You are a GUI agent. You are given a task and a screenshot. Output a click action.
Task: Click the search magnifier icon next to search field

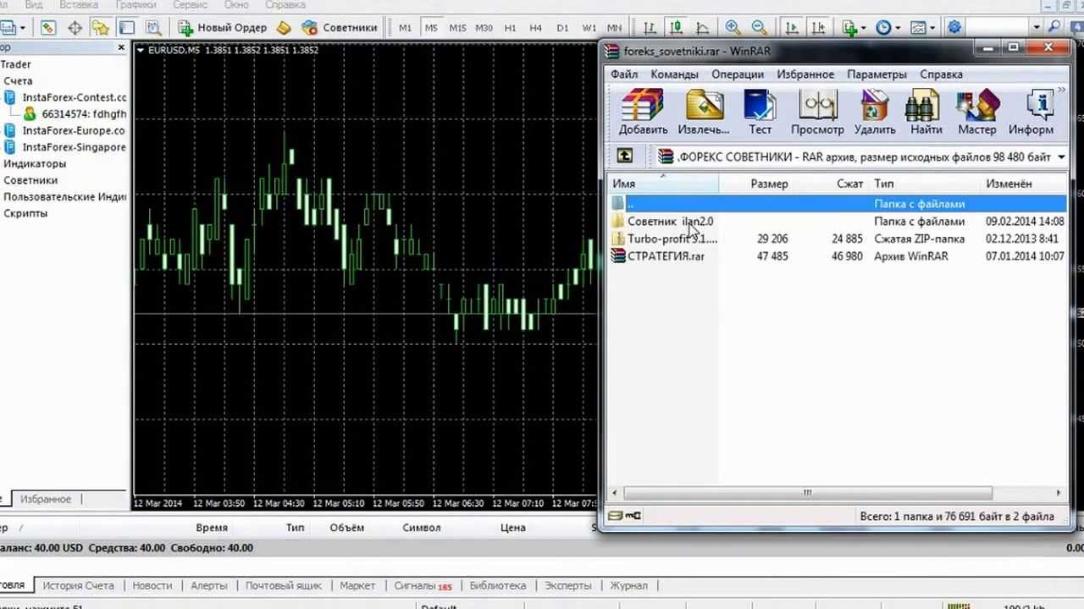pyautogui.click(x=1054, y=28)
